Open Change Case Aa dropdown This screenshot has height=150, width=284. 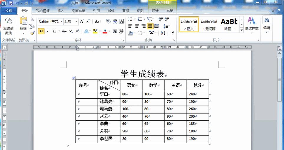98,21
